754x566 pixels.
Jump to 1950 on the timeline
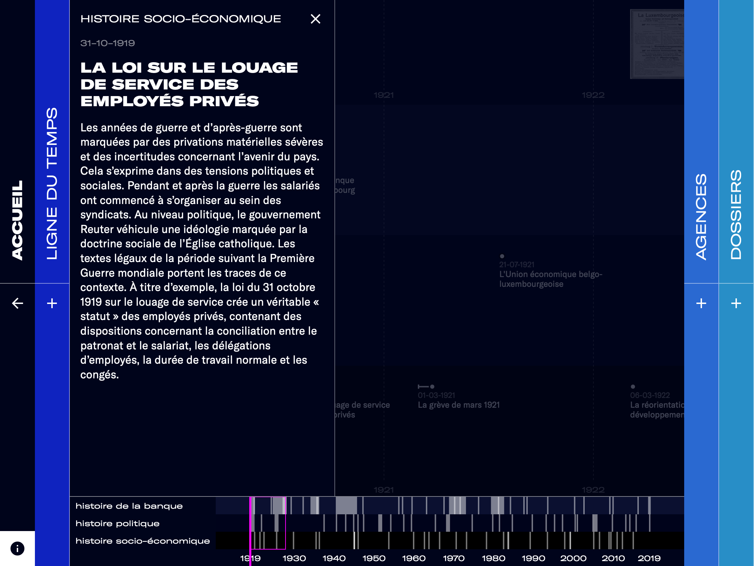tap(374, 558)
